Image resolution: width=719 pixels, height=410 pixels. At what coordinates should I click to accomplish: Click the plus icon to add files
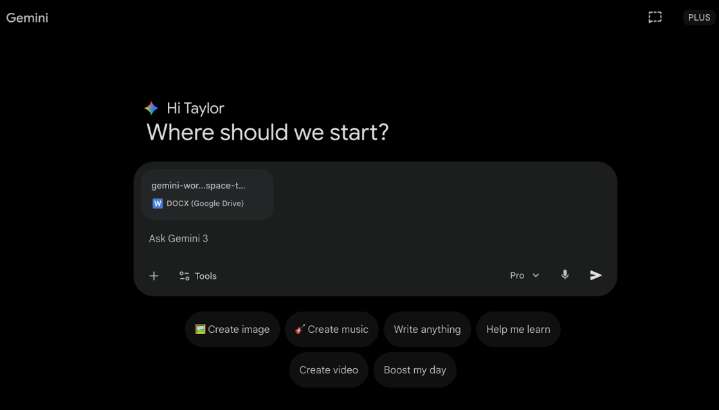click(x=154, y=276)
